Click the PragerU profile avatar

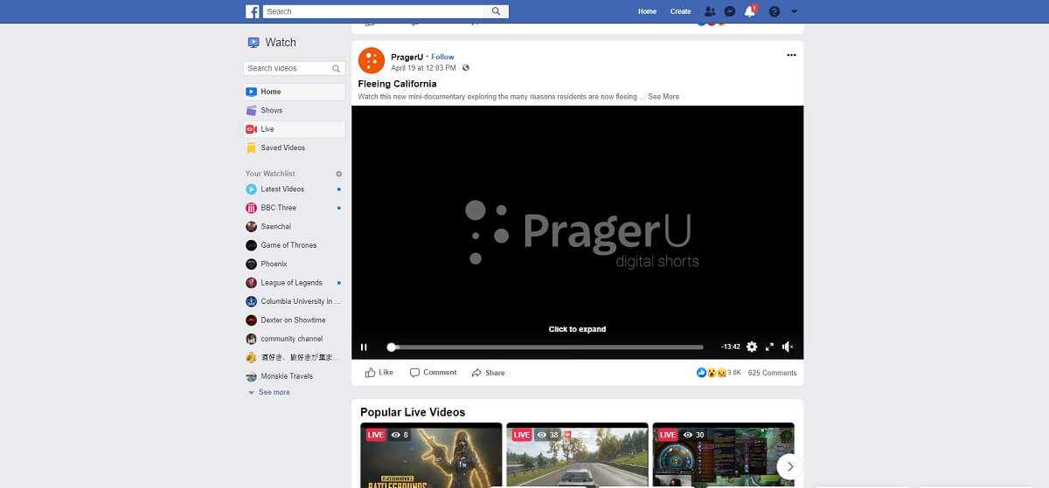click(x=372, y=61)
